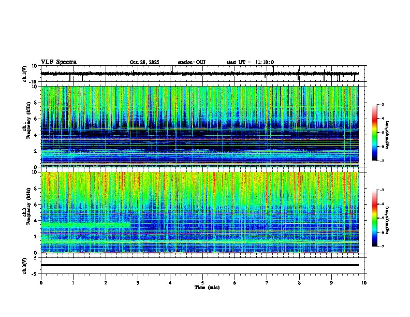Click time axis tick label "6"
This screenshot has height=317, width=410.
point(235,283)
